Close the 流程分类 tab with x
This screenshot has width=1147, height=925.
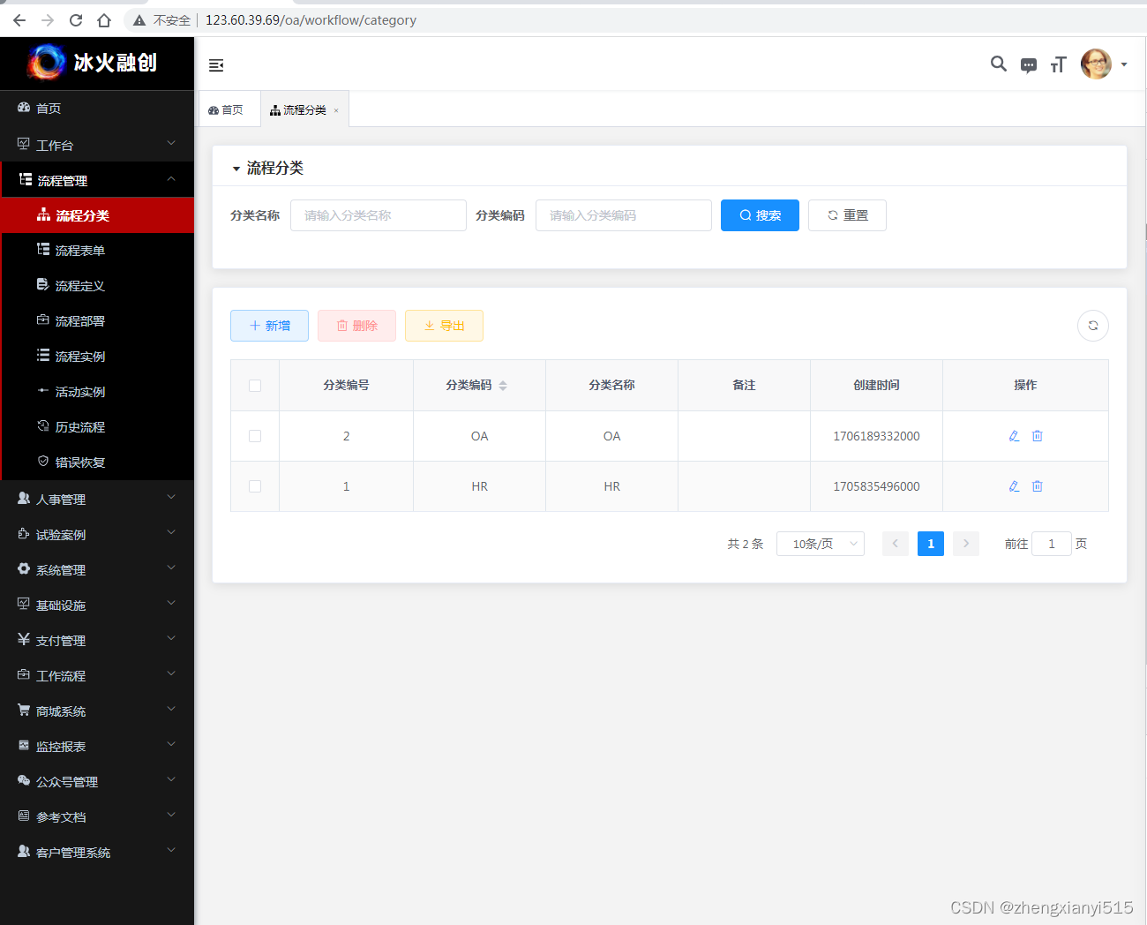(x=336, y=110)
